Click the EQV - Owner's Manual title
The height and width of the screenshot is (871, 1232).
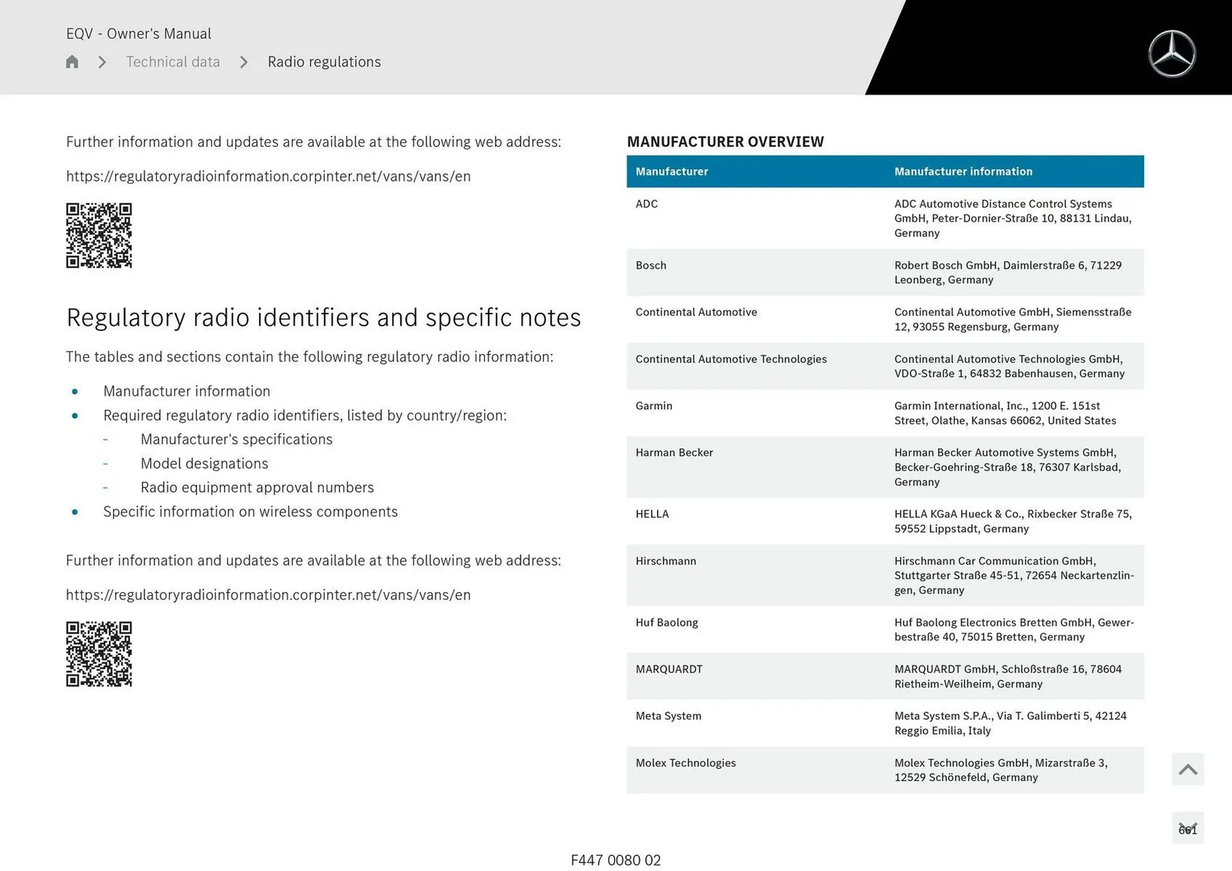pos(139,33)
